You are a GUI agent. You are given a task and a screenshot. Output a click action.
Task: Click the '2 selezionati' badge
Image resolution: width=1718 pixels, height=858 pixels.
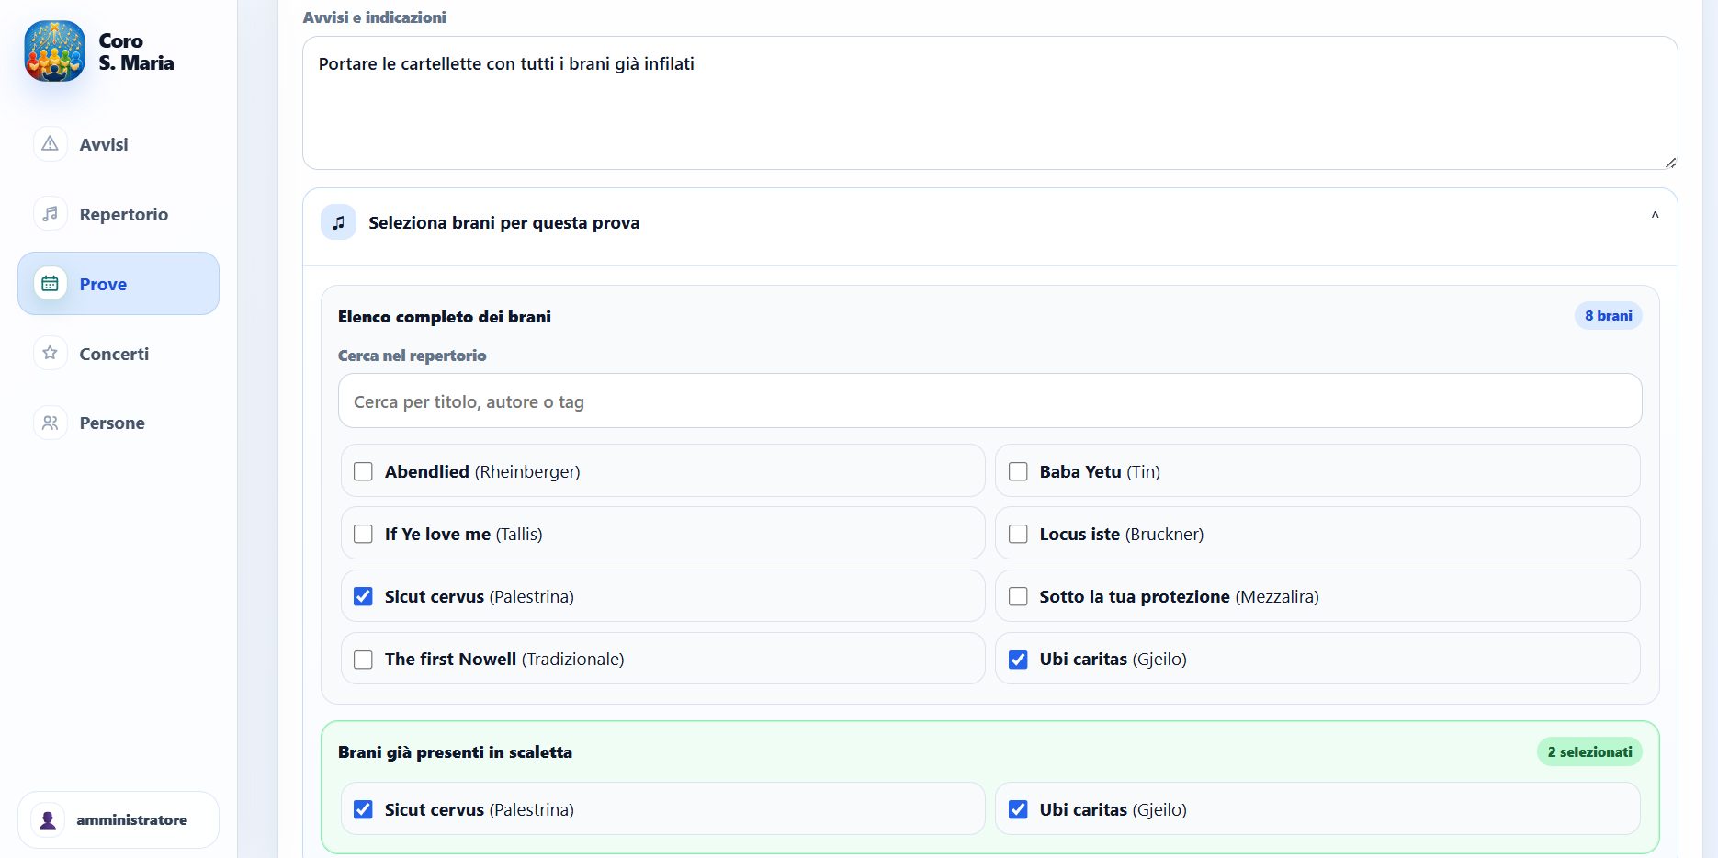click(1589, 751)
